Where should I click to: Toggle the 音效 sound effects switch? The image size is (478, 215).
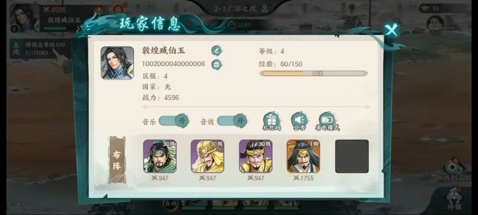pos(232,121)
